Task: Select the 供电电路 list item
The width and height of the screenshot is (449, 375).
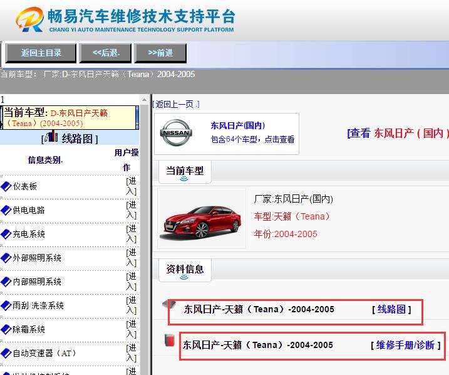Action: point(29,211)
